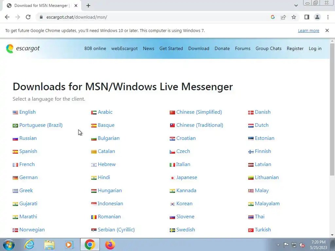
Task: Click Learn more link in update bar
Action: (309, 30)
